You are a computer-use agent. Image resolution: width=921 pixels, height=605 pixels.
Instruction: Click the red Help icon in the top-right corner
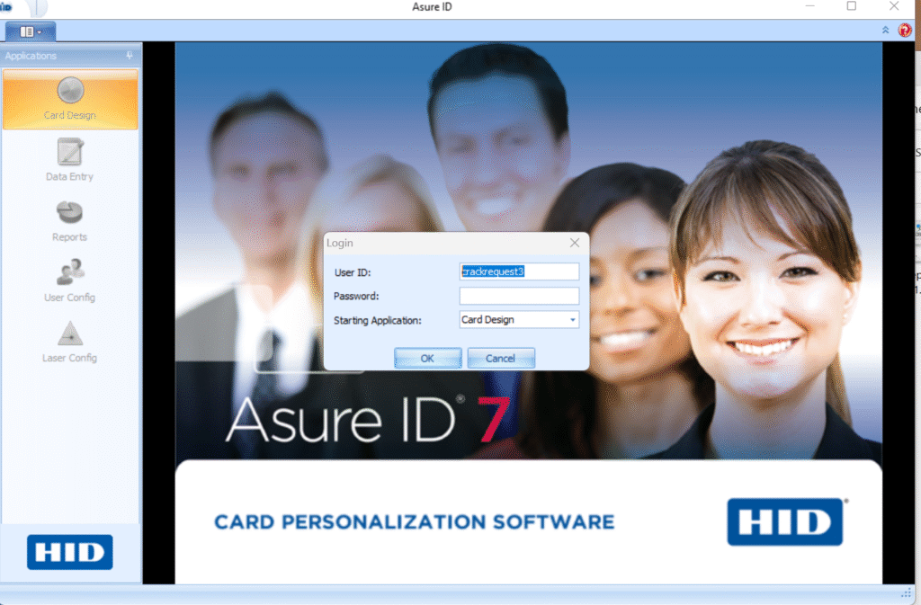tap(903, 29)
